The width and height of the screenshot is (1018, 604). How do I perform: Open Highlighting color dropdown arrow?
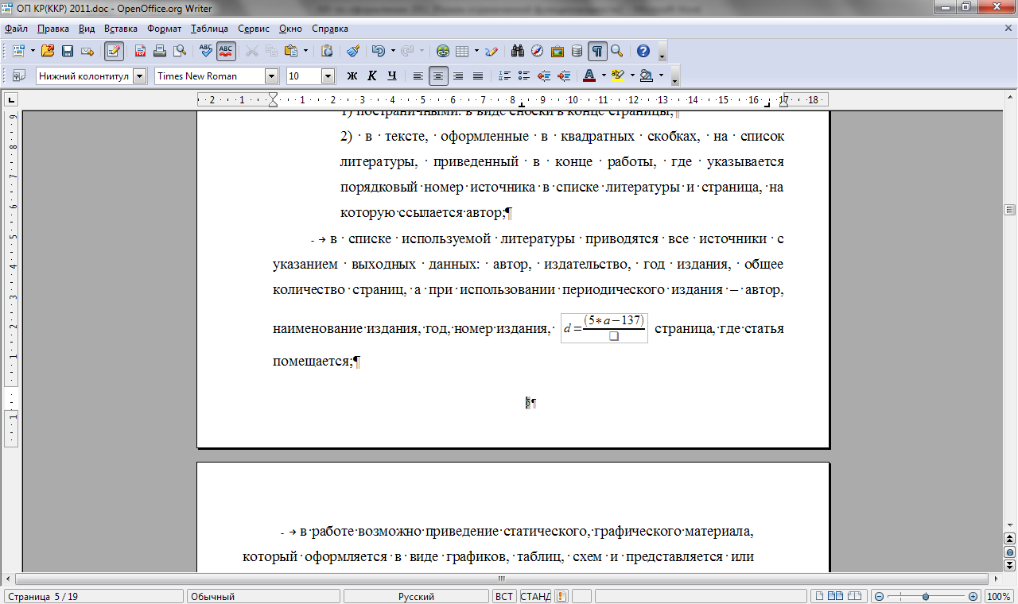point(632,75)
